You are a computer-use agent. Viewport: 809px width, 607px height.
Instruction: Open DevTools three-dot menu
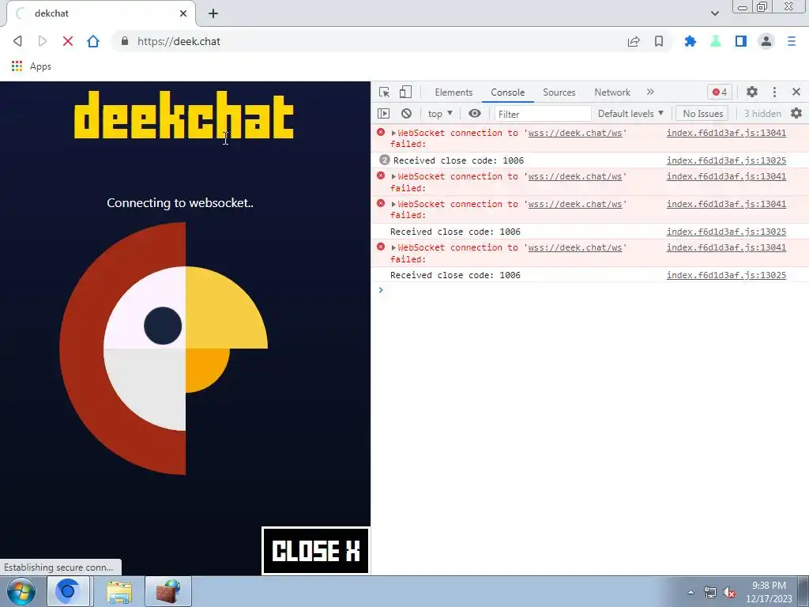coord(774,92)
